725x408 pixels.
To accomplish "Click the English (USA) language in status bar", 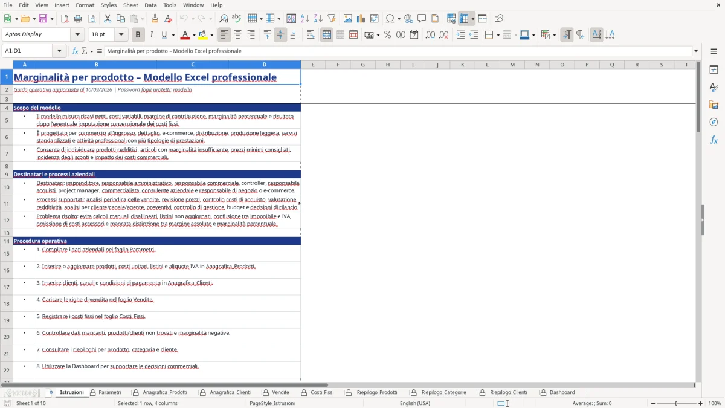I will click(x=415, y=403).
